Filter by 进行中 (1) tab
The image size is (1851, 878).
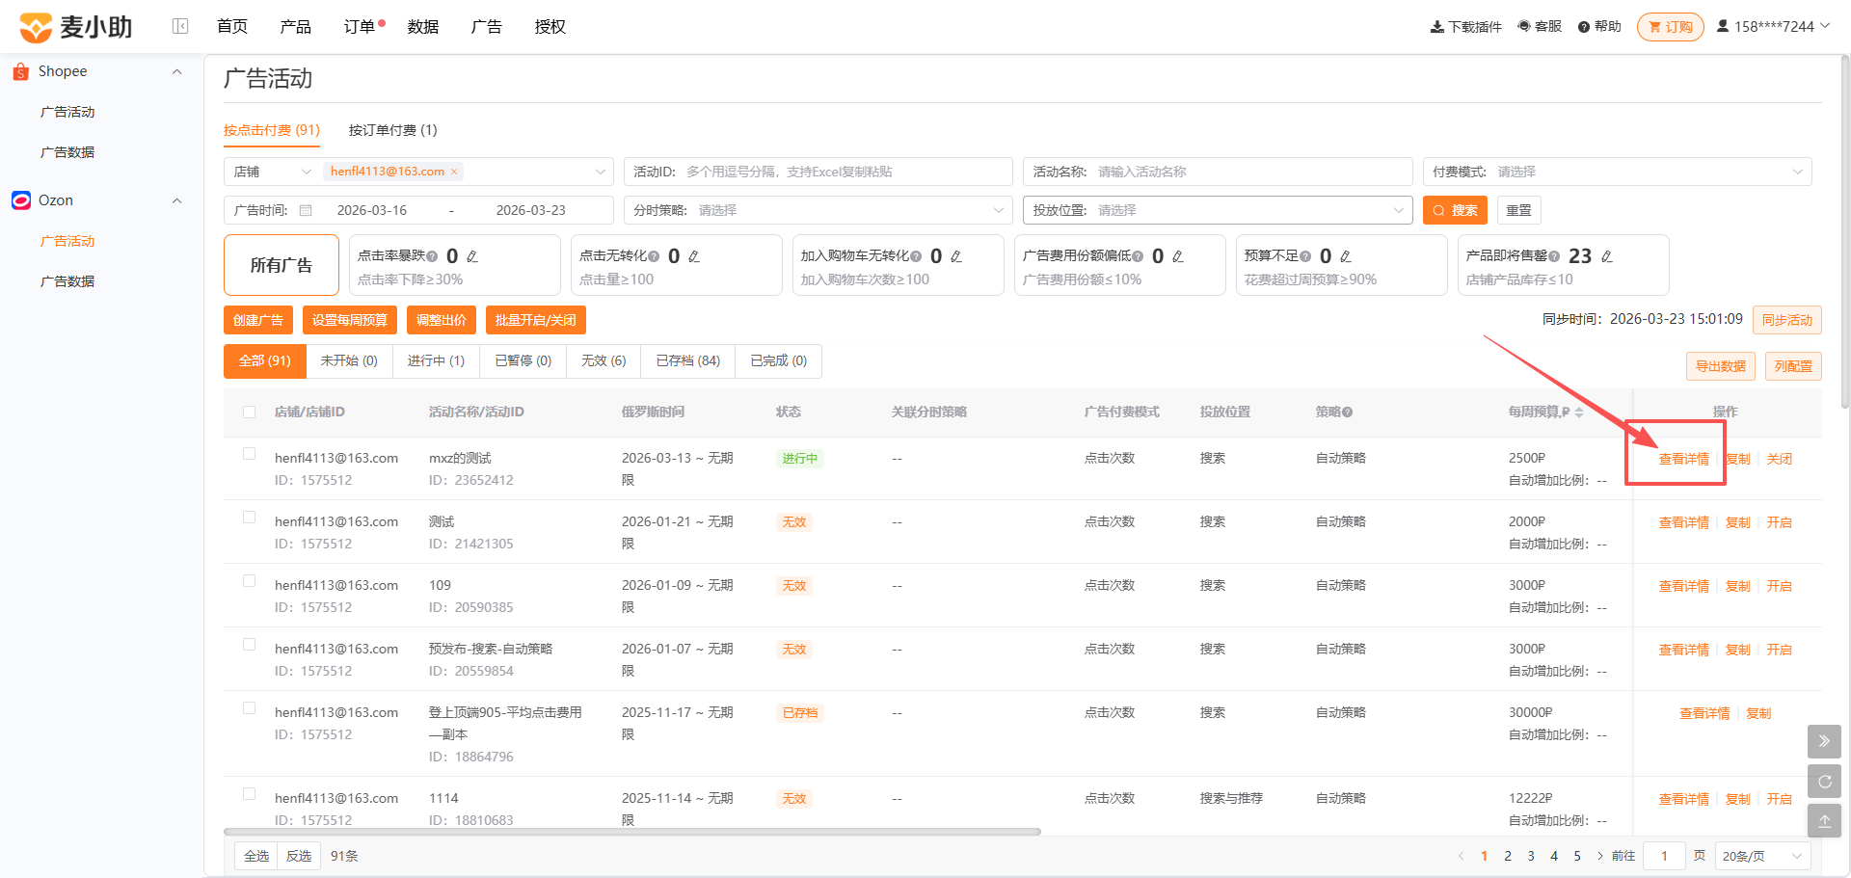(436, 360)
